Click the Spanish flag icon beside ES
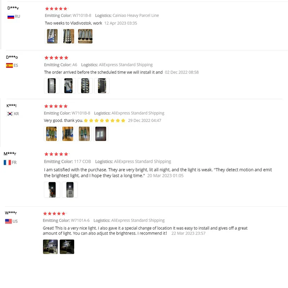Viewport: 288px width, 288px height. point(9,66)
